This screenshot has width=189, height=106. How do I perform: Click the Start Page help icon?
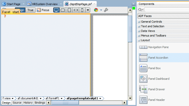click(x=4, y=4)
